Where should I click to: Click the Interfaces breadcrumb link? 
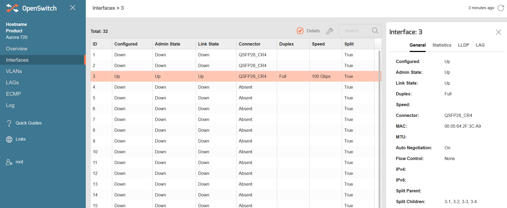coord(104,8)
